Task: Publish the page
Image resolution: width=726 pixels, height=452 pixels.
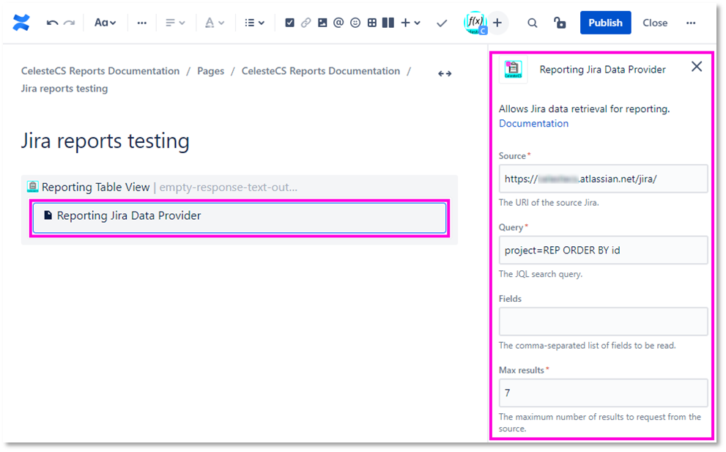Action: coord(605,23)
